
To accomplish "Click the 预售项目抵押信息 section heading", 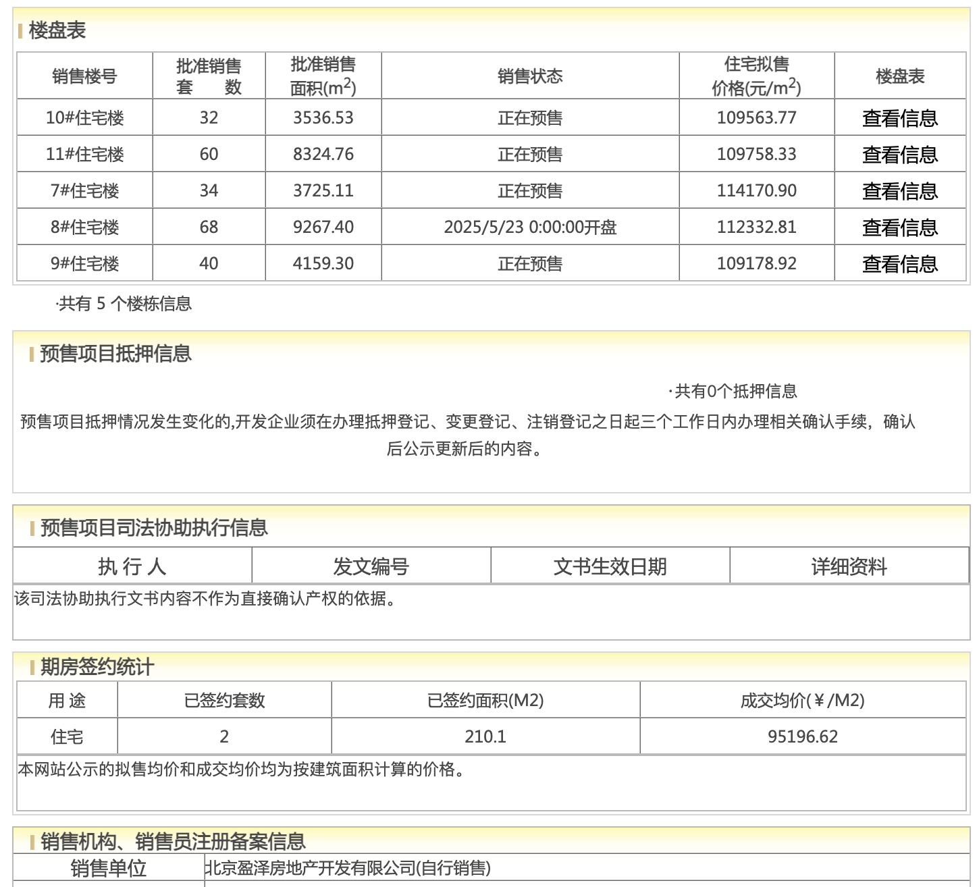I will click(115, 354).
